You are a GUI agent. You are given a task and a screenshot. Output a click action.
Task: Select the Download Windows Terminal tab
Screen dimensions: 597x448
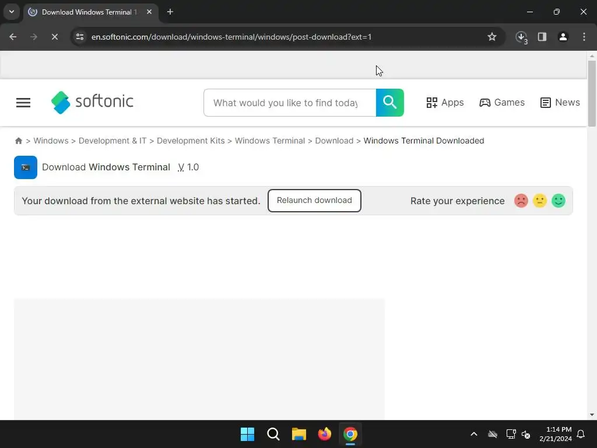[x=89, y=12]
